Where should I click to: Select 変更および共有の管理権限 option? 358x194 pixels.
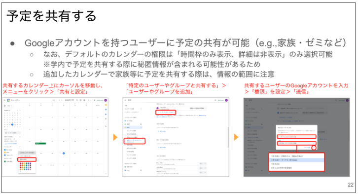pyautogui.click(x=296, y=168)
